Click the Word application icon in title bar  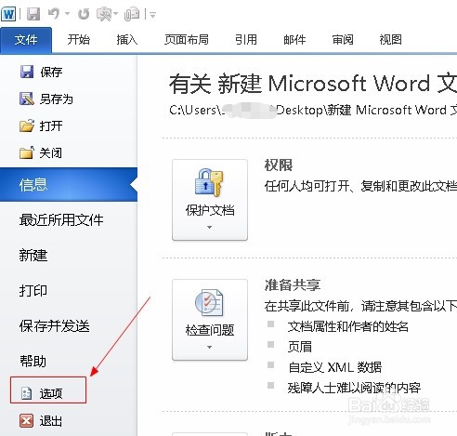pos(8,14)
